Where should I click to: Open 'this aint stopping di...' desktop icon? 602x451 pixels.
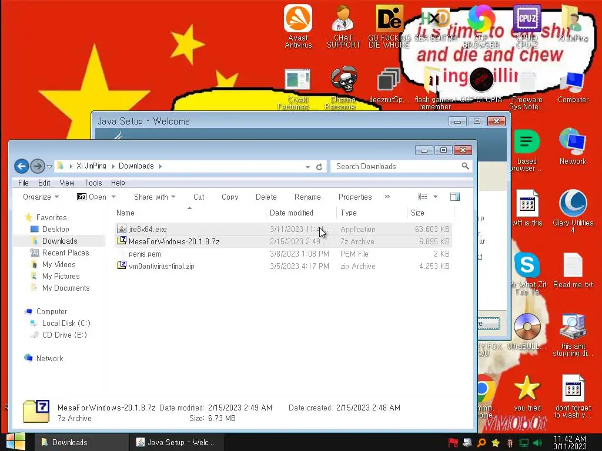(x=573, y=335)
